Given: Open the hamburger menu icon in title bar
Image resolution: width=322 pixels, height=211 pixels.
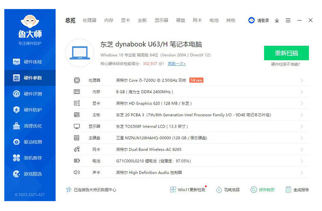Looking at the screenshot, I should pyautogui.click(x=288, y=20).
